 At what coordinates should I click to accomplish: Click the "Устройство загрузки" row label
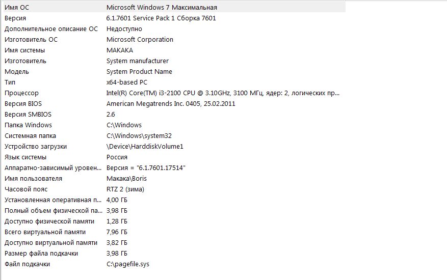point(36,147)
